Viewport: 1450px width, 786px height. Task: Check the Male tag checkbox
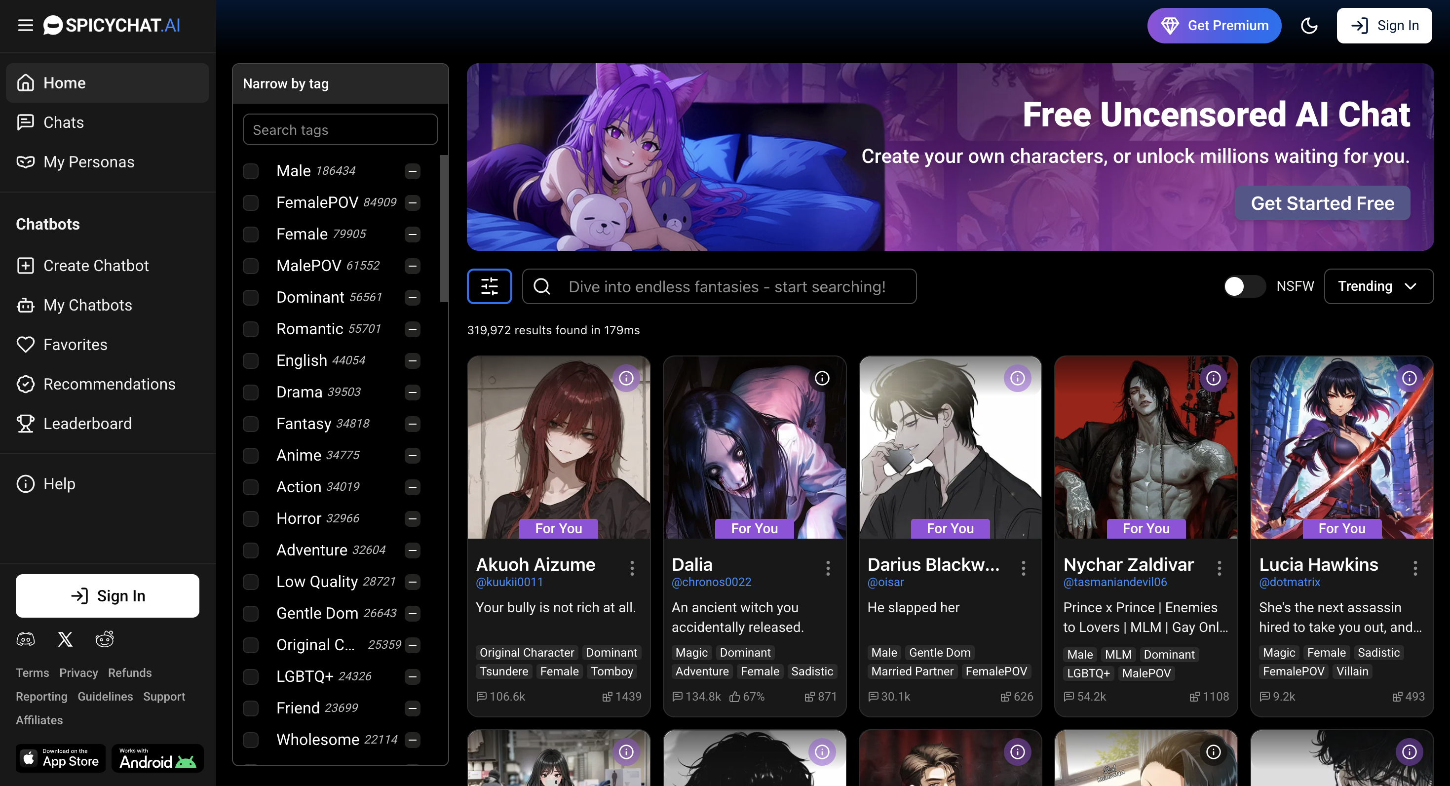(x=251, y=171)
